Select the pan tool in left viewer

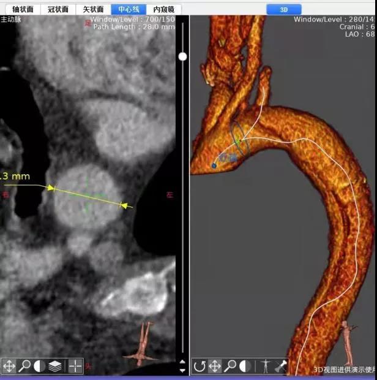point(9,367)
